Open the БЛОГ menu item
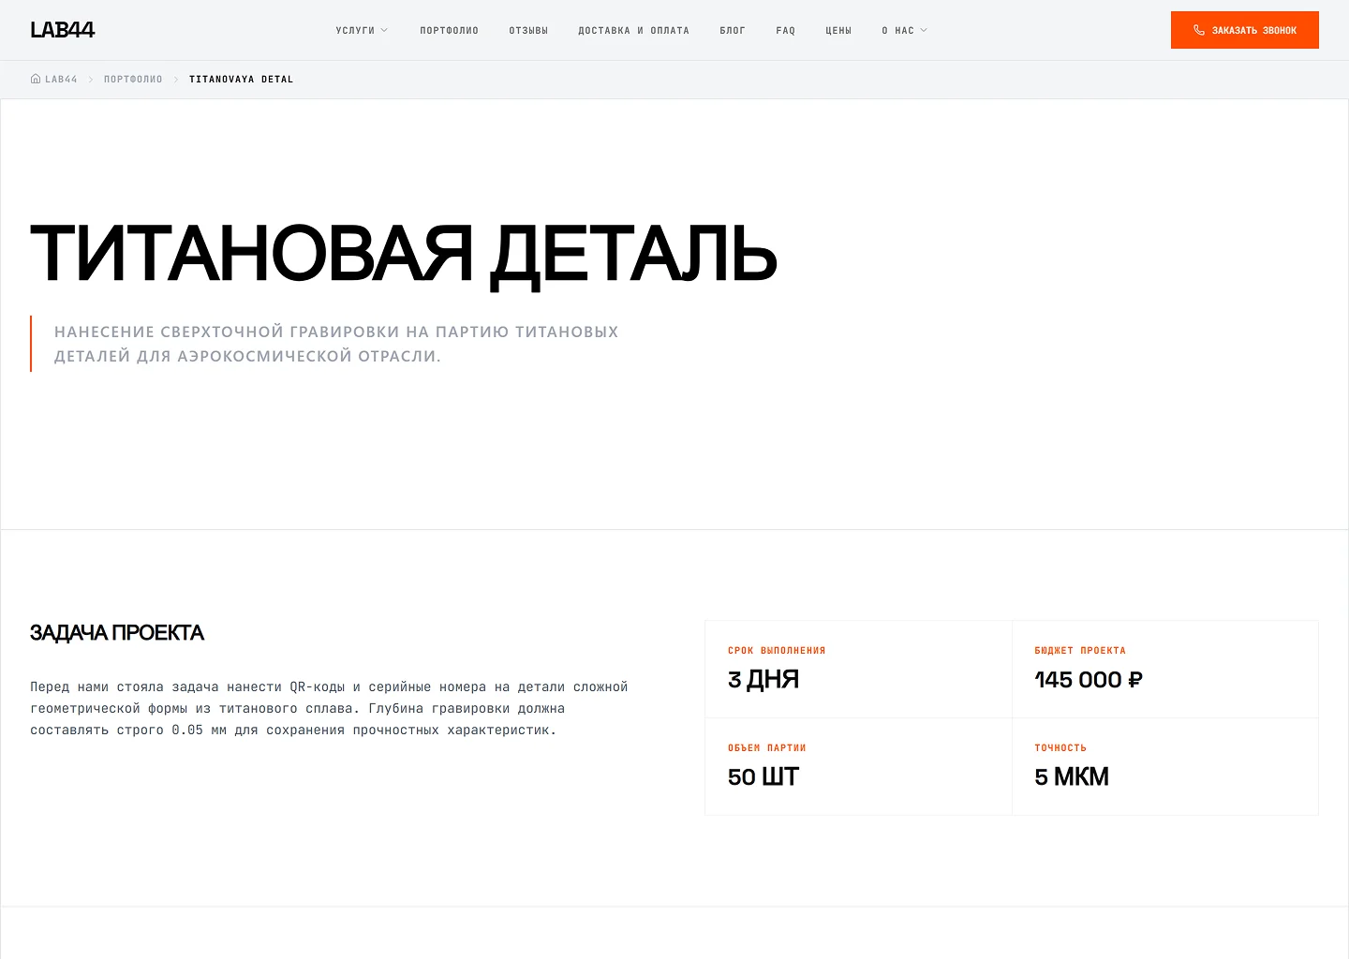The width and height of the screenshot is (1349, 959). coord(733,29)
